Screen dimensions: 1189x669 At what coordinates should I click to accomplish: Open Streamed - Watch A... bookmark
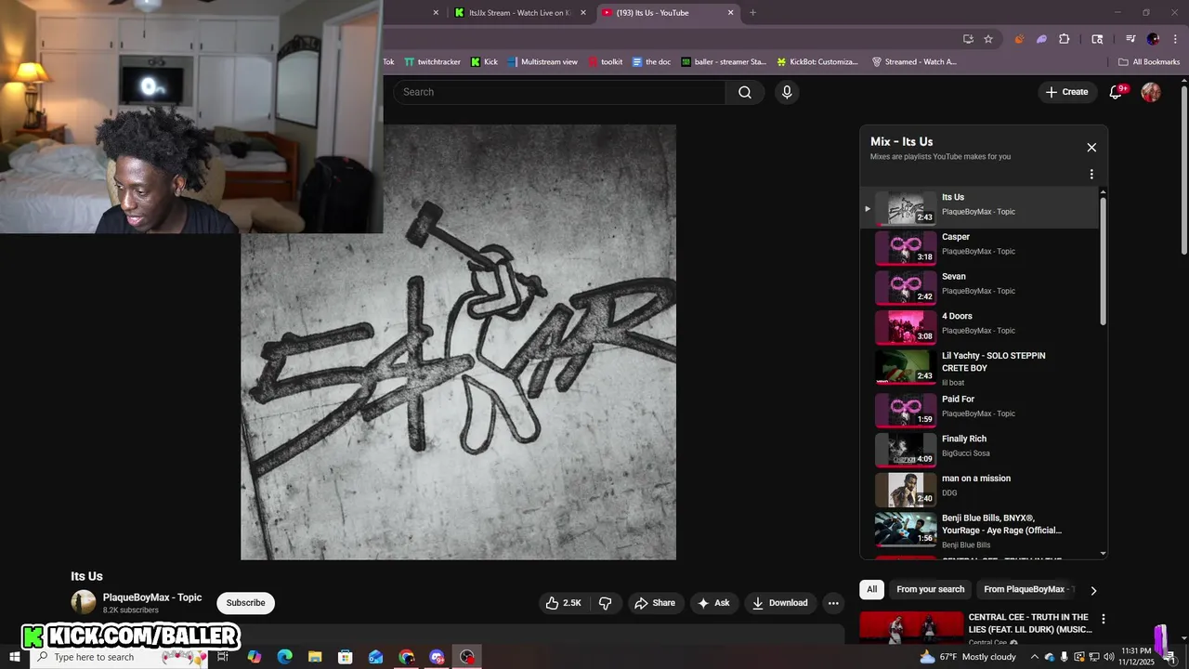tap(914, 62)
